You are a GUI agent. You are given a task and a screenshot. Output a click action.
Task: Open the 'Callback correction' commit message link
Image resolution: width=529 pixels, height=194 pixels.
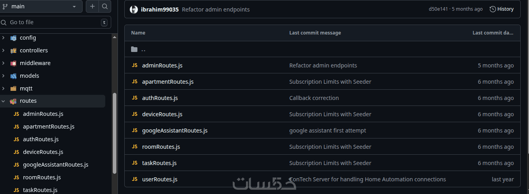click(x=314, y=98)
